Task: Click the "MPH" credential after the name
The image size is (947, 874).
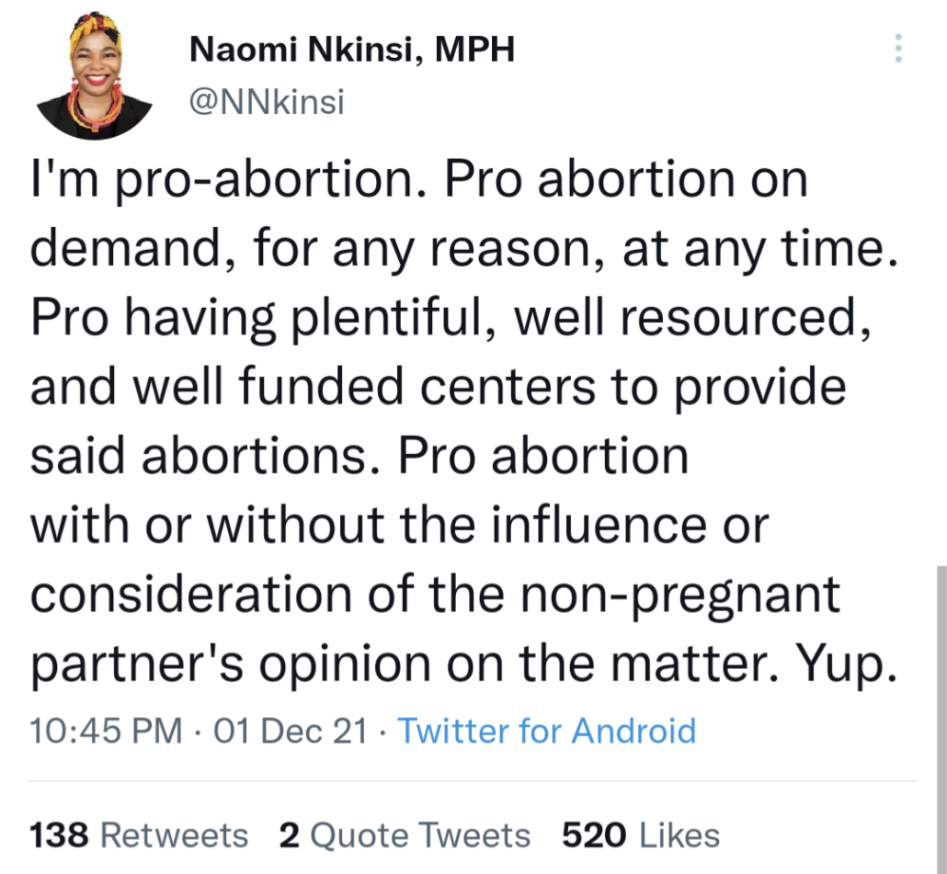Action: (473, 51)
